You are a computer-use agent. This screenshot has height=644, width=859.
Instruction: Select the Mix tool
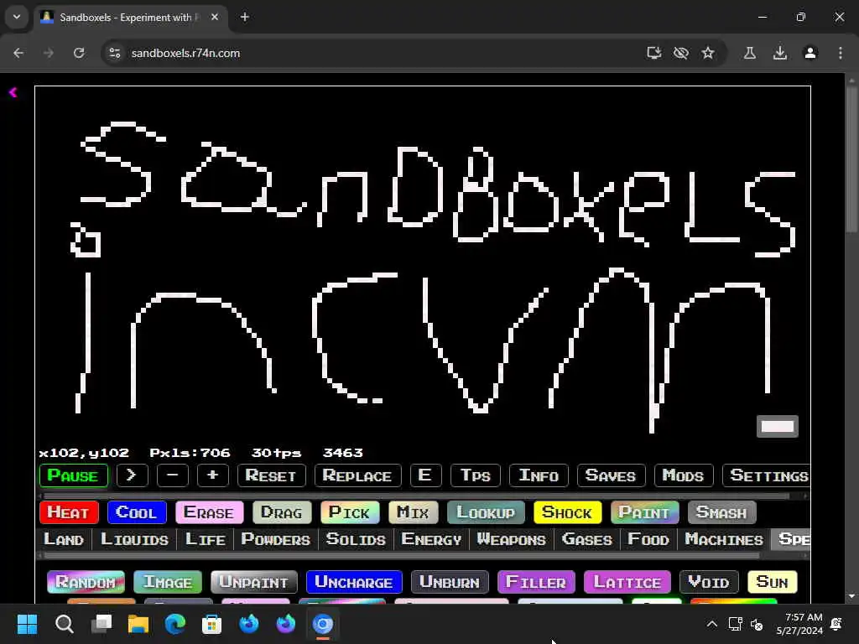[413, 512]
